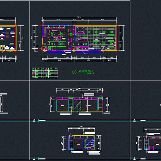Select the blue column box at plan's bottom center
Image resolution: width=161 pixels, height=161 pixels.
point(74,49)
